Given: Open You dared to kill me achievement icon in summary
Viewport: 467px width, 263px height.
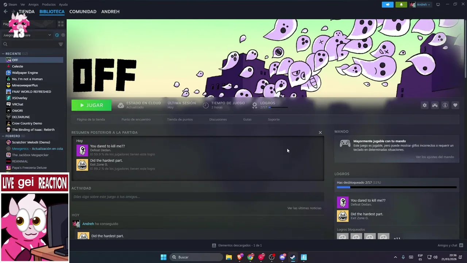Looking at the screenshot, I should coord(82,150).
